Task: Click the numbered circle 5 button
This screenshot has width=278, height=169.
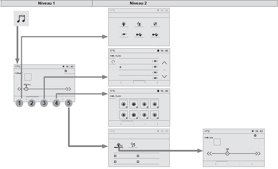Action: pos(68,103)
